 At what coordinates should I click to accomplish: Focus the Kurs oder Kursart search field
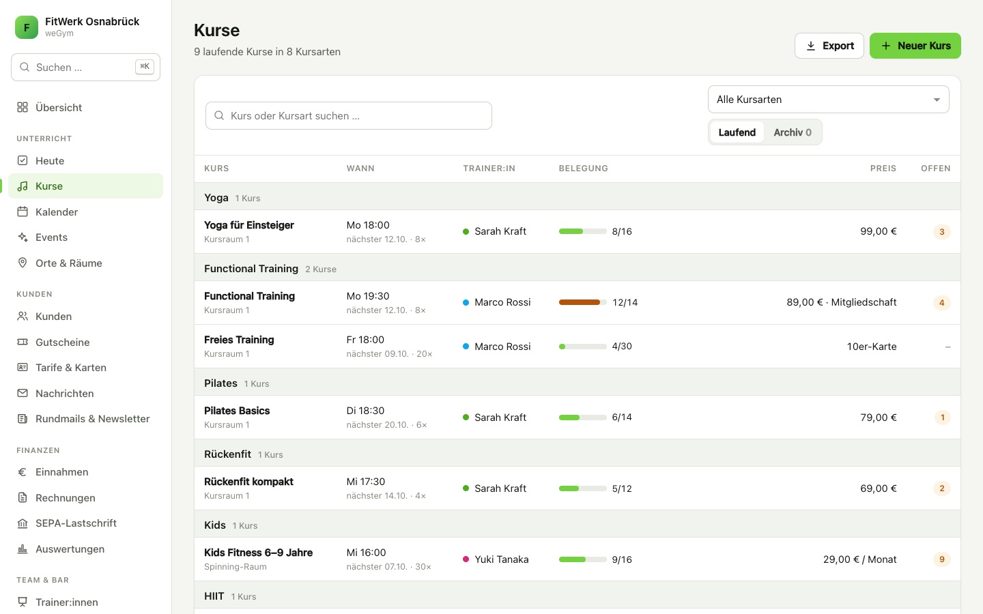349,116
